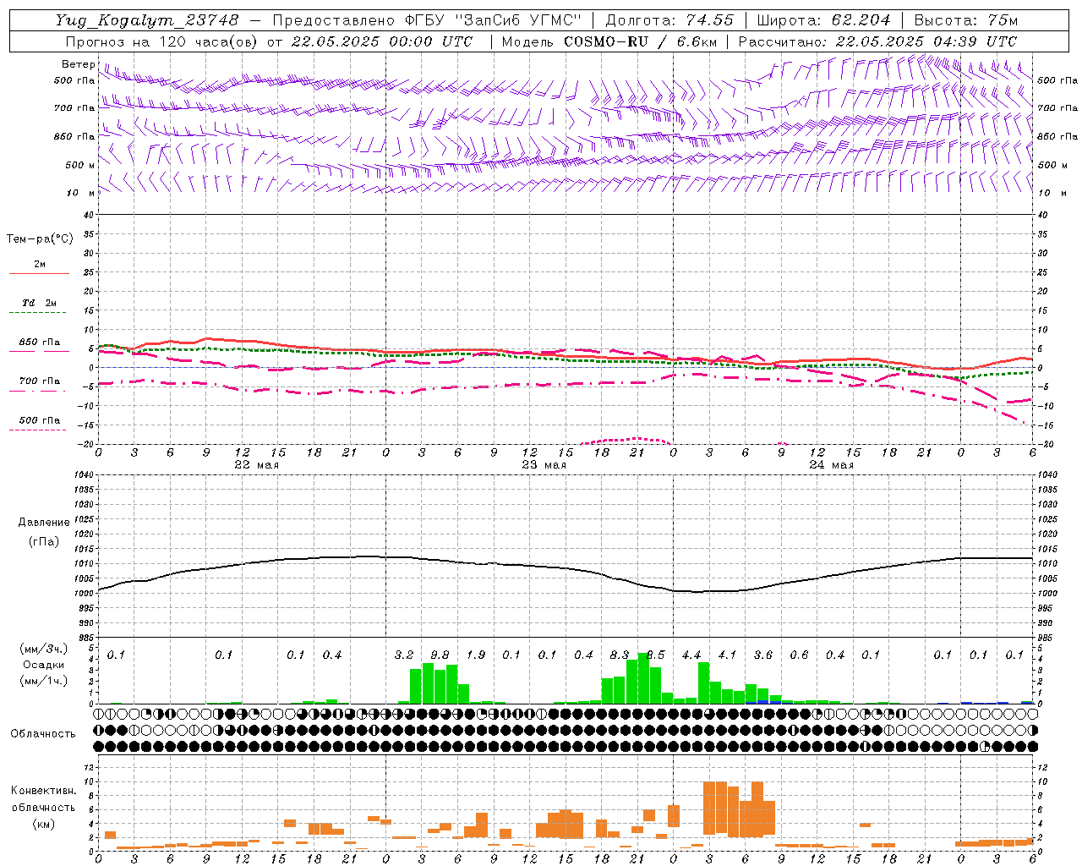The height and width of the screenshot is (866, 1082).
Task: Click the 700 гПа temperature legend label
Action: (39, 381)
